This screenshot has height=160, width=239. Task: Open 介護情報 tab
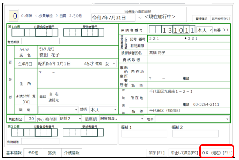click(x=72, y=153)
